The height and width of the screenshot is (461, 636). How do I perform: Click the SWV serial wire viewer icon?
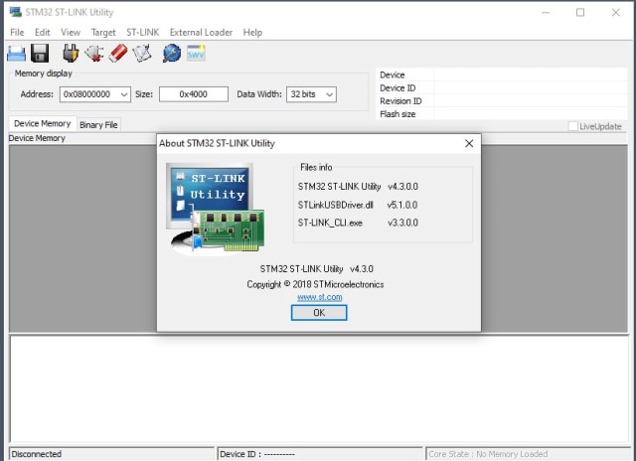pyautogui.click(x=196, y=54)
